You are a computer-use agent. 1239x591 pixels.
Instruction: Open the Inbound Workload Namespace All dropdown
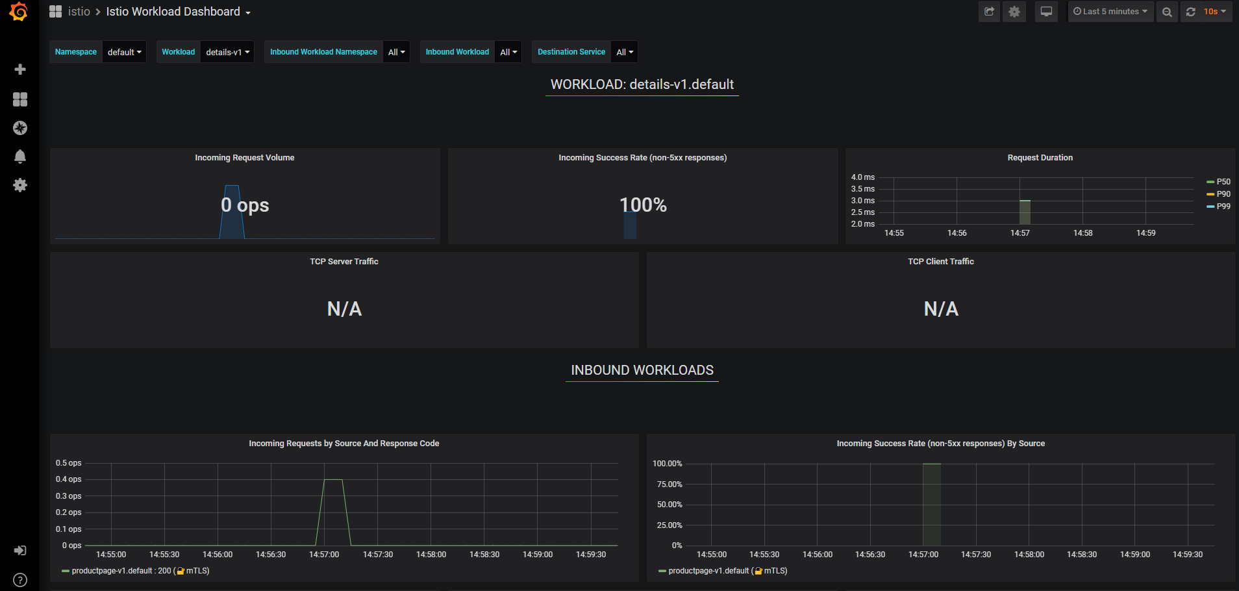coord(396,52)
